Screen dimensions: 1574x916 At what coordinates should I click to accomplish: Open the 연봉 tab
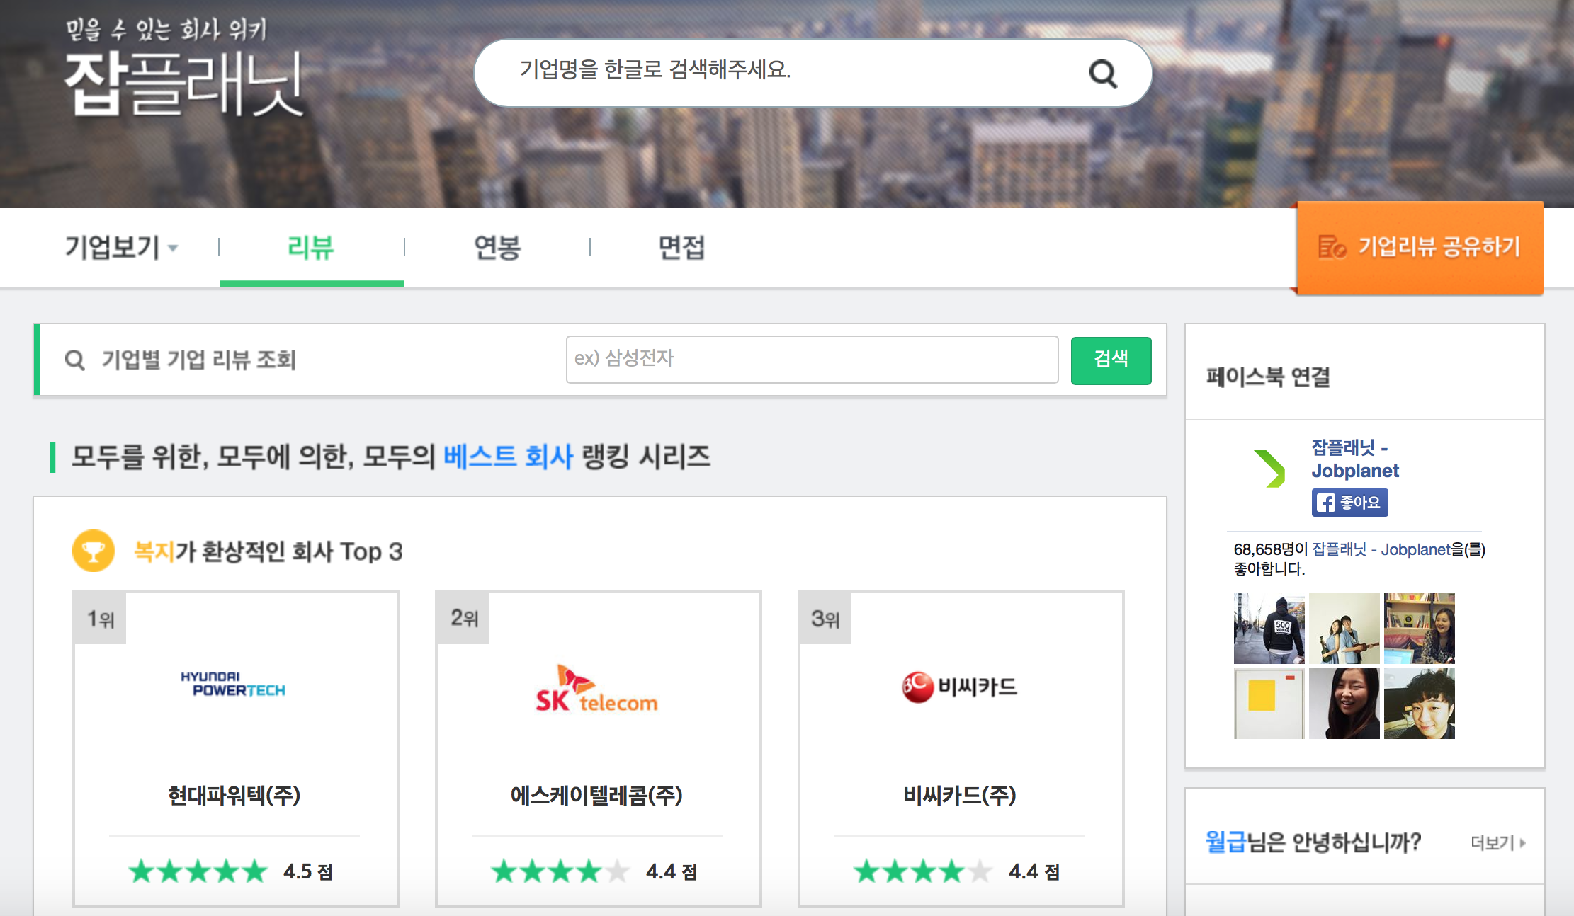point(497,247)
